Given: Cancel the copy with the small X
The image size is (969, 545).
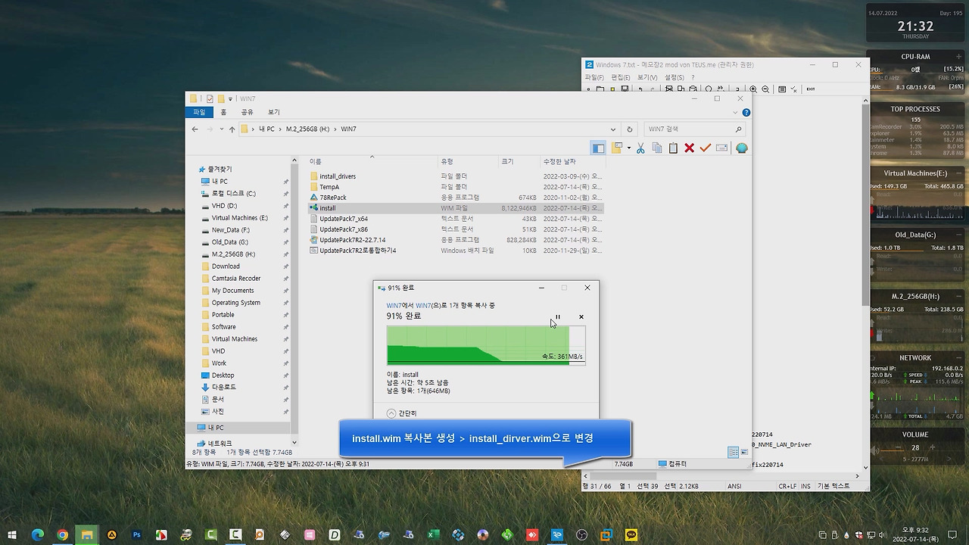Looking at the screenshot, I should coord(581,317).
